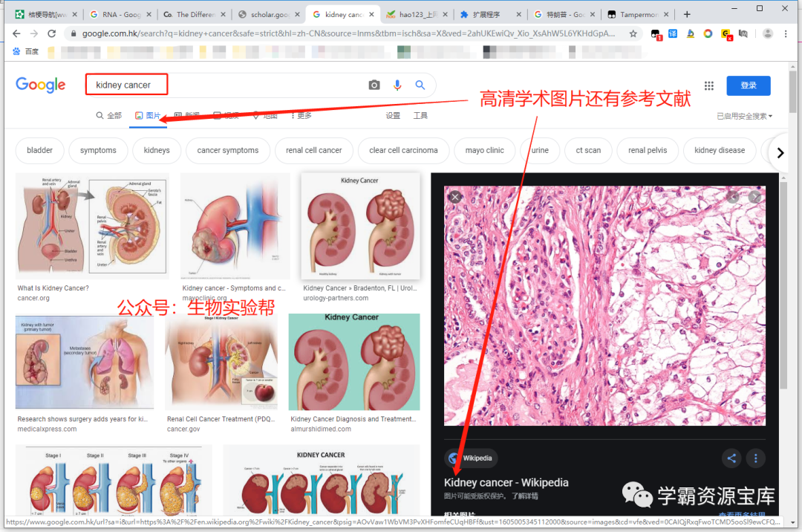Open Baidu bookmark in bookmarks bar

click(25, 52)
